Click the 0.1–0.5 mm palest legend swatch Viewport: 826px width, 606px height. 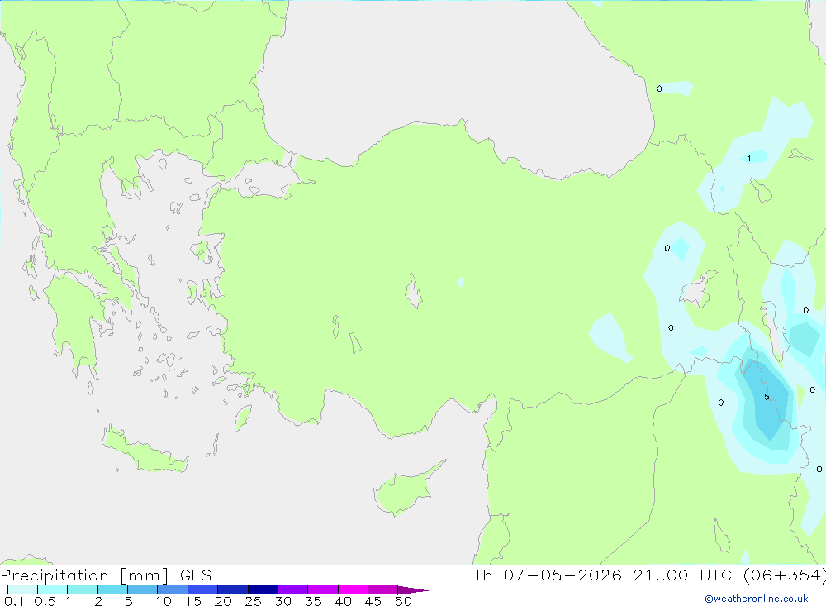[22, 589]
